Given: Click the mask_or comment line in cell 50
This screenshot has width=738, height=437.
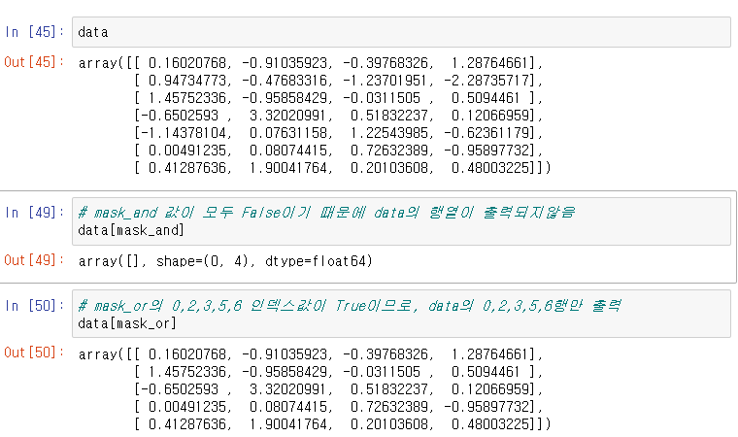Looking at the screenshot, I should pyautogui.click(x=350, y=306).
